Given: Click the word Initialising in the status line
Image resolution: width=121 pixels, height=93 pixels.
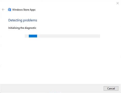Looking at the screenshot, I should coord(14,28).
